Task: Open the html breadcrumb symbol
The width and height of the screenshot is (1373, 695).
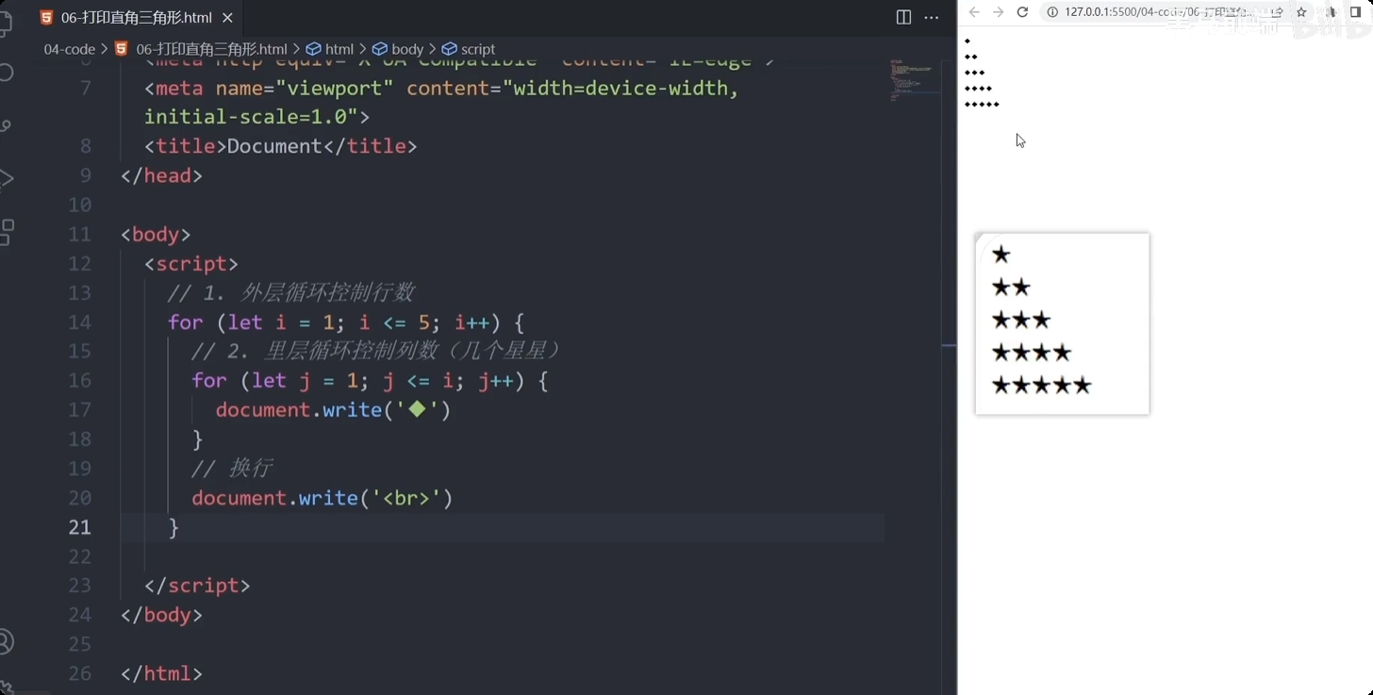Action: coord(330,49)
